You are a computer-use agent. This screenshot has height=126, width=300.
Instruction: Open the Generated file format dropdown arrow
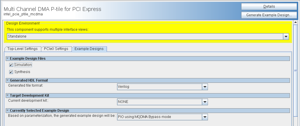(x=205, y=87)
